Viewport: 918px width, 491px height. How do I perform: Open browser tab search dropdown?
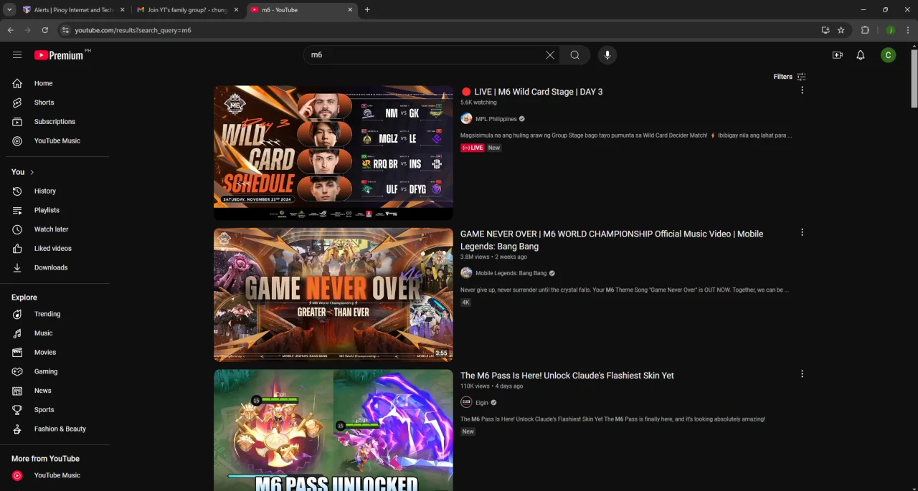click(9, 10)
